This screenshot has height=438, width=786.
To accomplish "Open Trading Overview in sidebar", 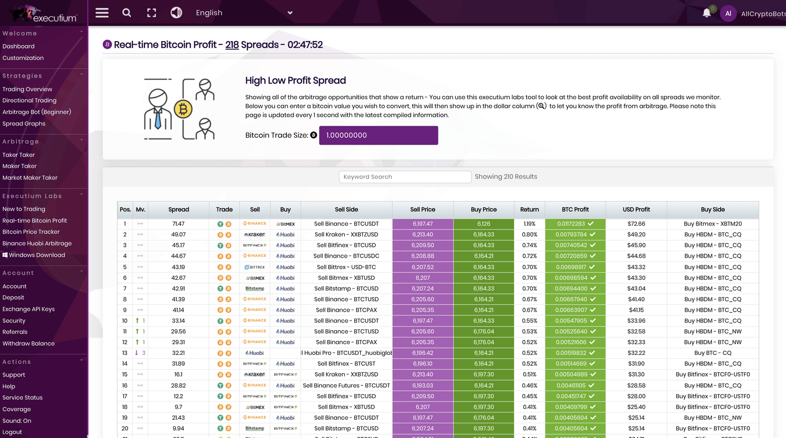I will coord(27,89).
